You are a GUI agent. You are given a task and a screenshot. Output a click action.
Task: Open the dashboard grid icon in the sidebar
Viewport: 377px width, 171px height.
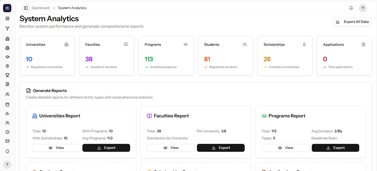7,19
